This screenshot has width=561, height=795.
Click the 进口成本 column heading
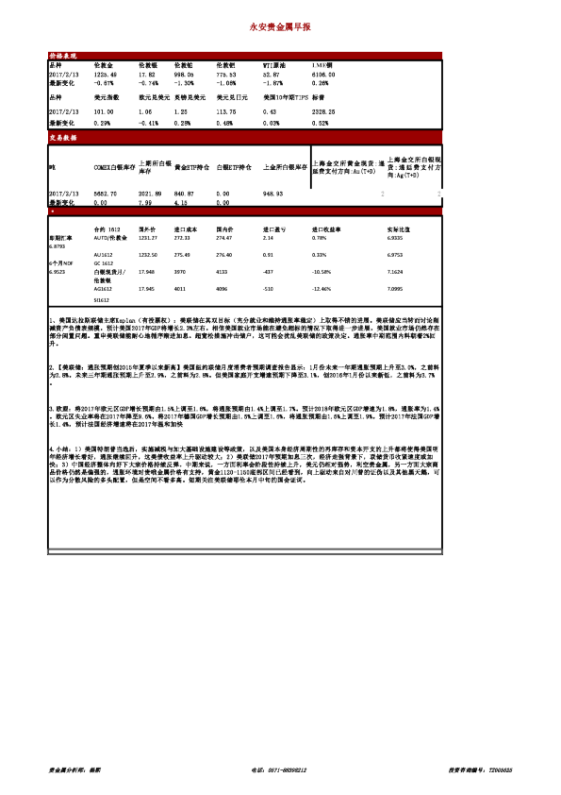tap(184, 229)
